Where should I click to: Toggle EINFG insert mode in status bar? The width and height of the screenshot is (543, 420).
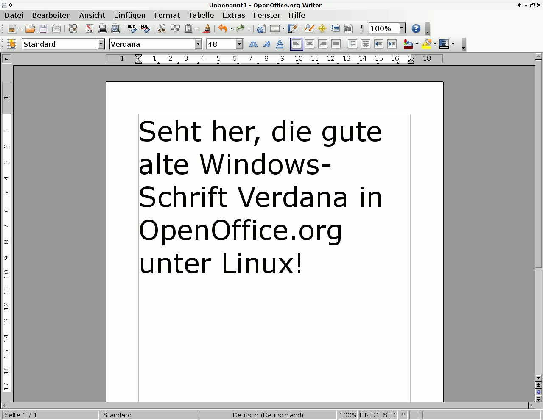(x=369, y=415)
